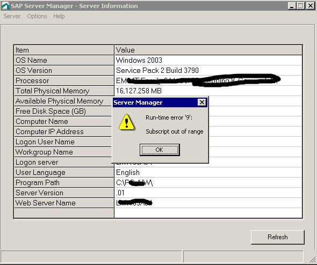
Task: Click the yellow warning icon in dialog
Action: click(x=127, y=122)
